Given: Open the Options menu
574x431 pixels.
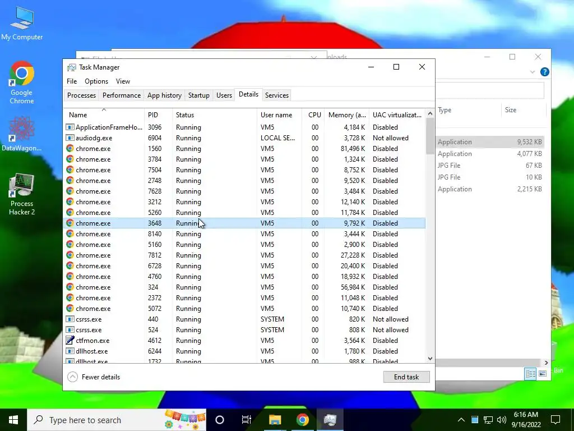Looking at the screenshot, I should coord(96,81).
